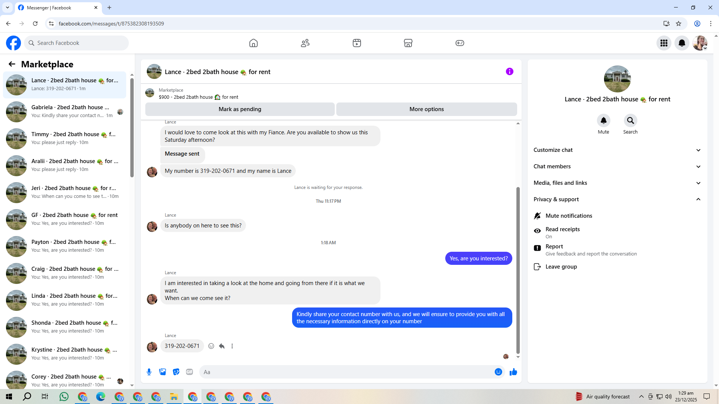Open Facebook home from the logo
The height and width of the screenshot is (404, 719).
coord(13,43)
